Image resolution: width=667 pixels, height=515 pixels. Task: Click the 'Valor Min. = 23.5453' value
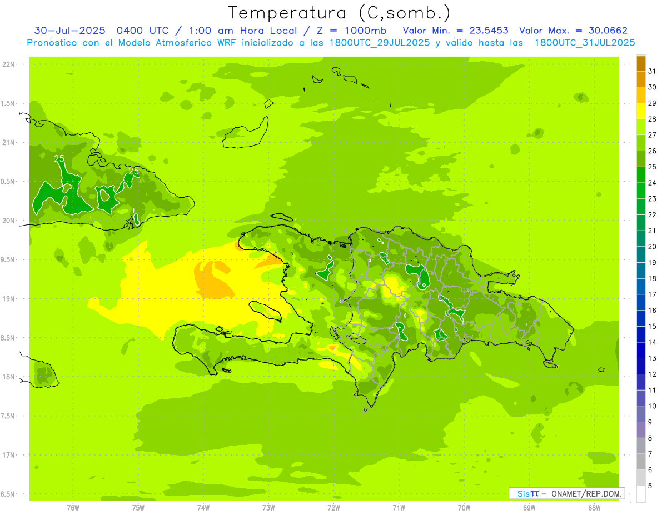click(456, 31)
